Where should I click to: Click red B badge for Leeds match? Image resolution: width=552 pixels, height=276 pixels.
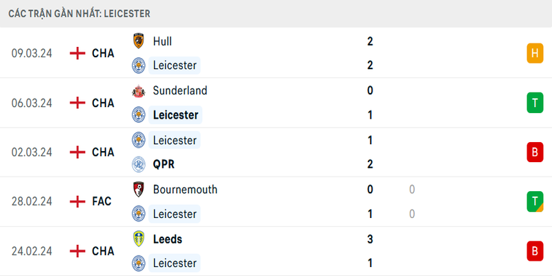(x=534, y=251)
